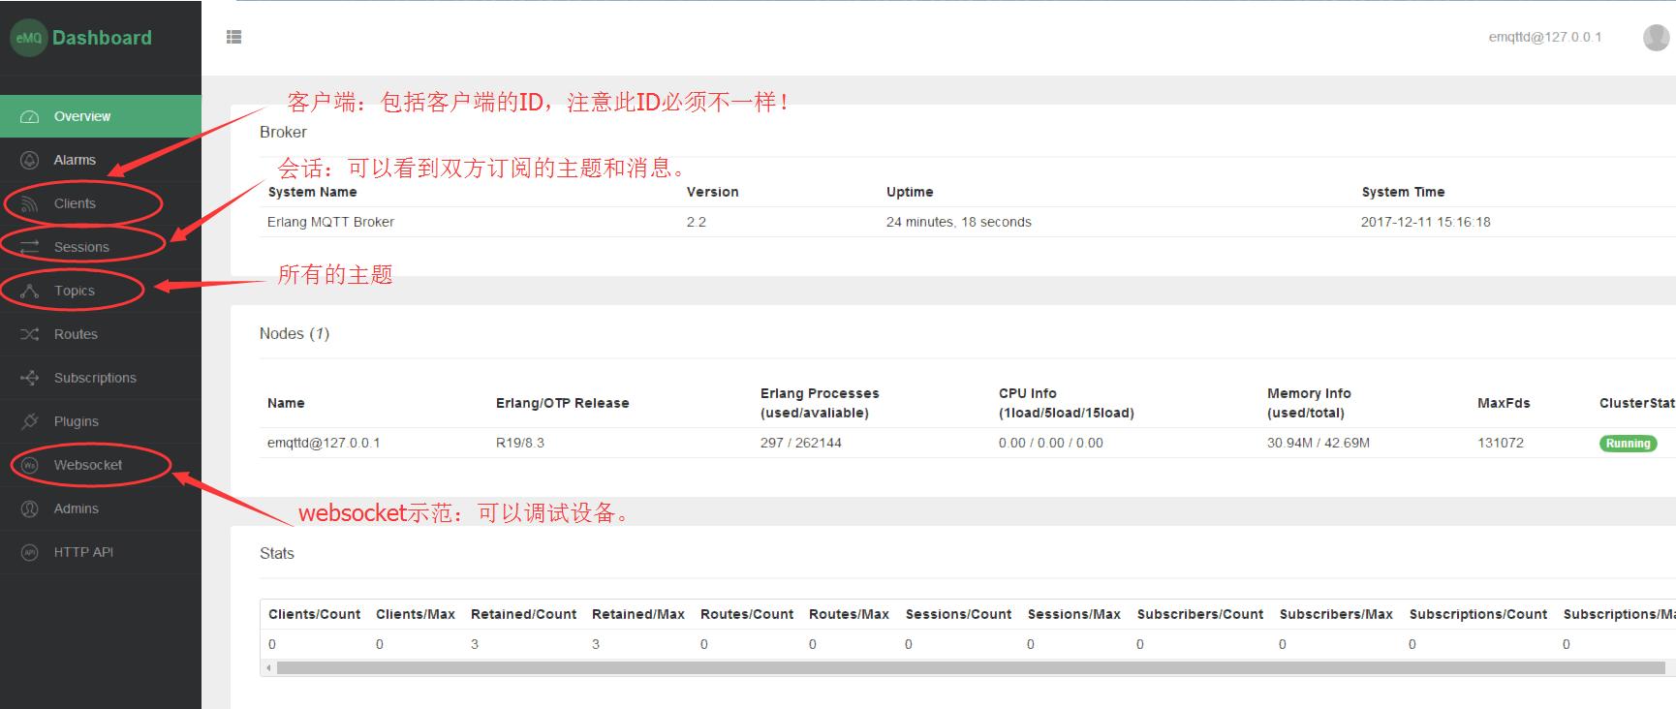Image resolution: width=1676 pixels, height=709 pixels.
Task: Click the user avatar icon
Action: (x=1656, y=37)
